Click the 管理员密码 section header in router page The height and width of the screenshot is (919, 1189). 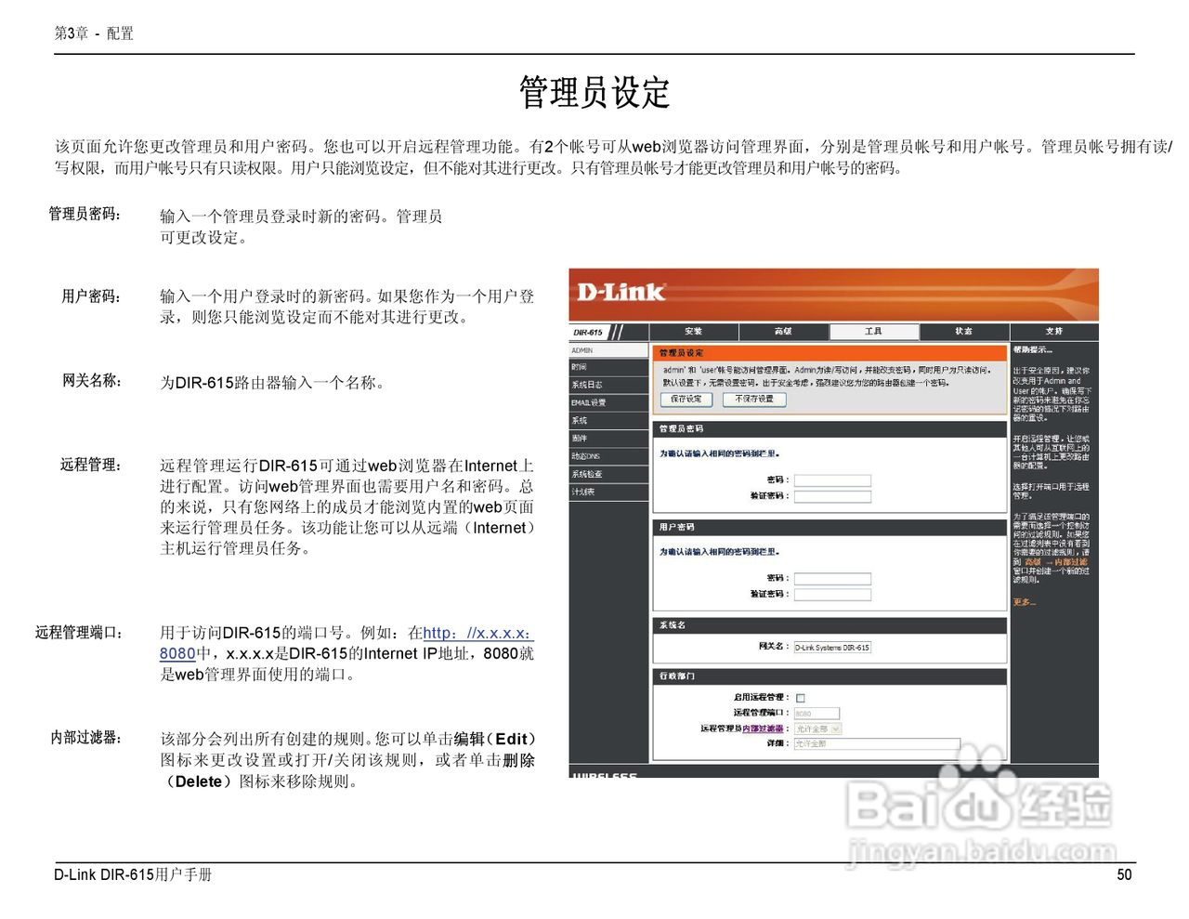830,429
